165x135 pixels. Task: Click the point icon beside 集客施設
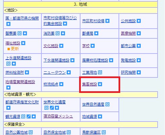[100, 84]
